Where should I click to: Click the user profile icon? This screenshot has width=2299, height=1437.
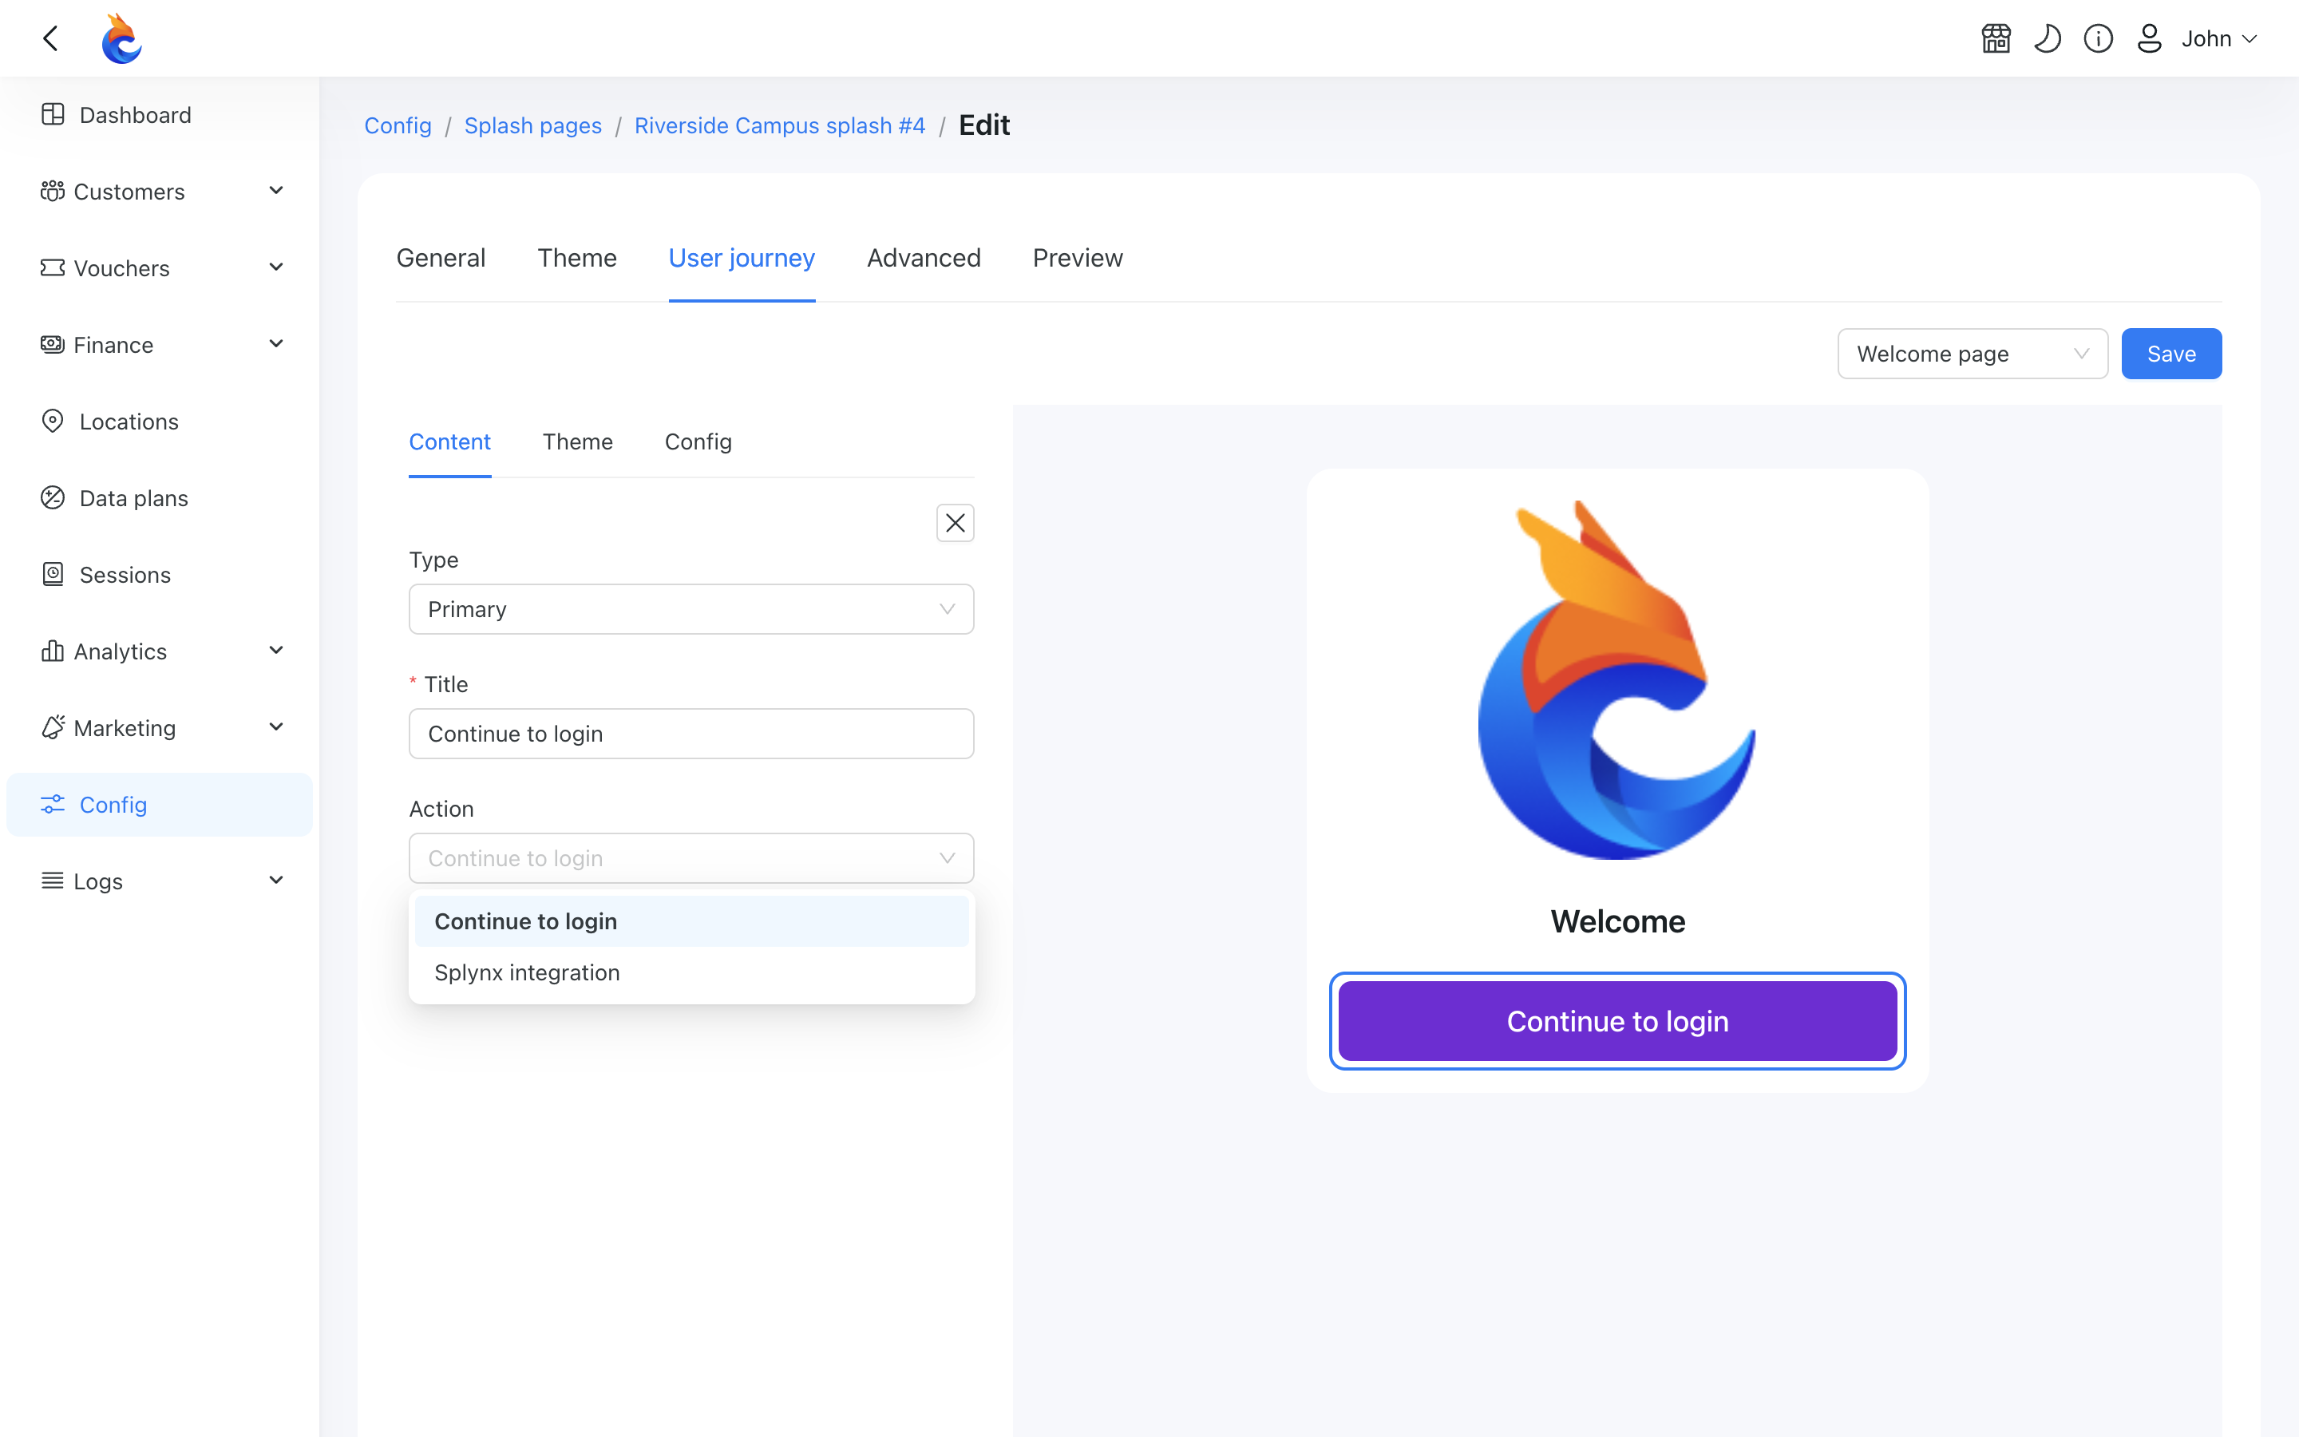click(2149, 38)
